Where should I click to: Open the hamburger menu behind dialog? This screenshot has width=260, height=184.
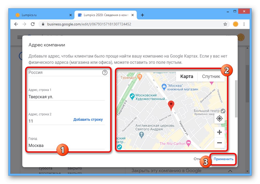(20, 37)
